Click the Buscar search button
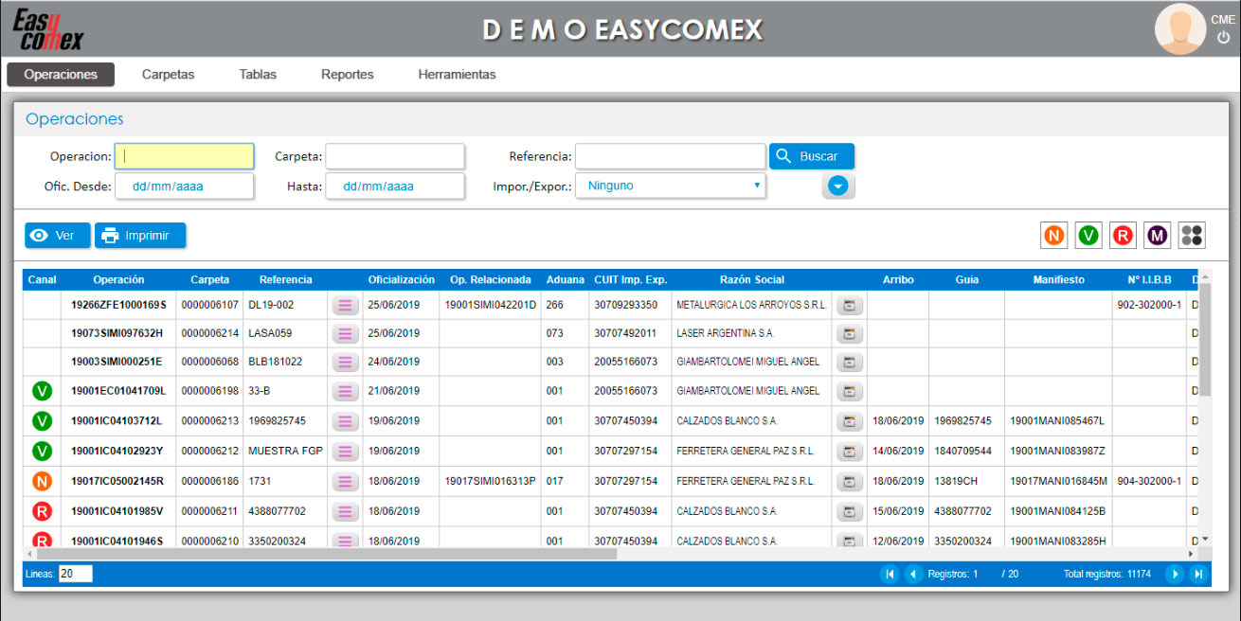1241x621 pixels. (x=812, y=156)
